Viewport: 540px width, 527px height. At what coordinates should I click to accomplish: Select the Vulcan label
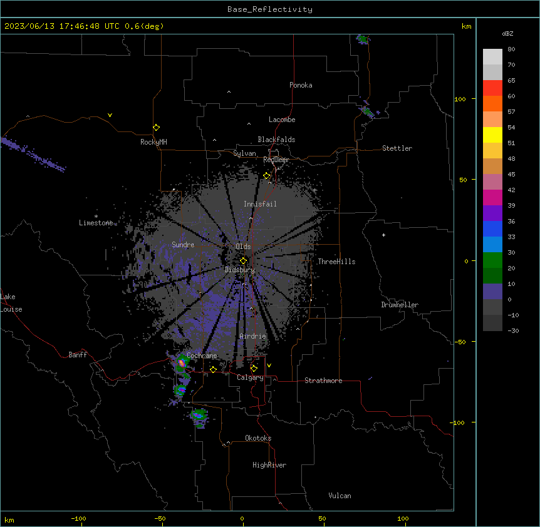[340, 496]
